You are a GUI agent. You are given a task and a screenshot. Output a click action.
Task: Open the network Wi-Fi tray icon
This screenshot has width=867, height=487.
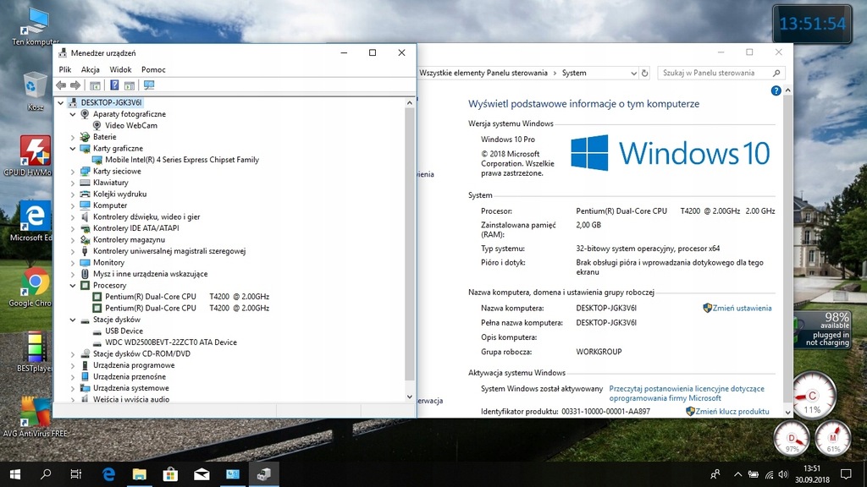tap(769, 474)
